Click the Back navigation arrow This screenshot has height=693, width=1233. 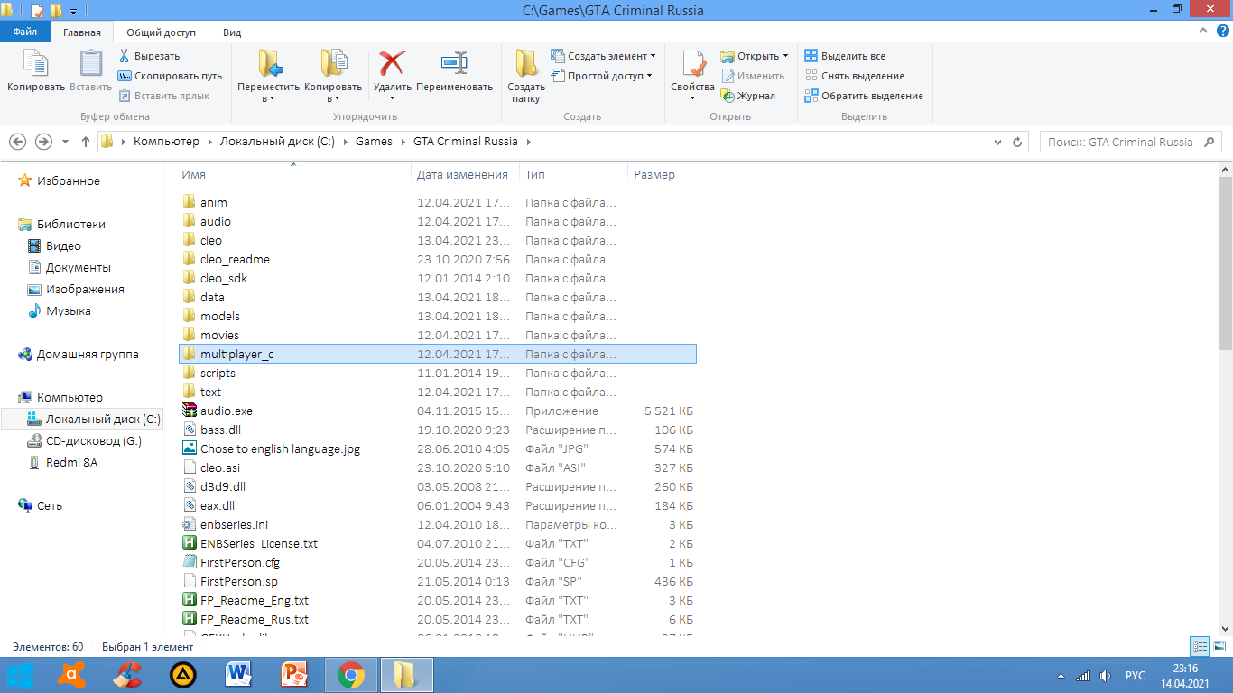pyautogui.click(x=17, y=142)
